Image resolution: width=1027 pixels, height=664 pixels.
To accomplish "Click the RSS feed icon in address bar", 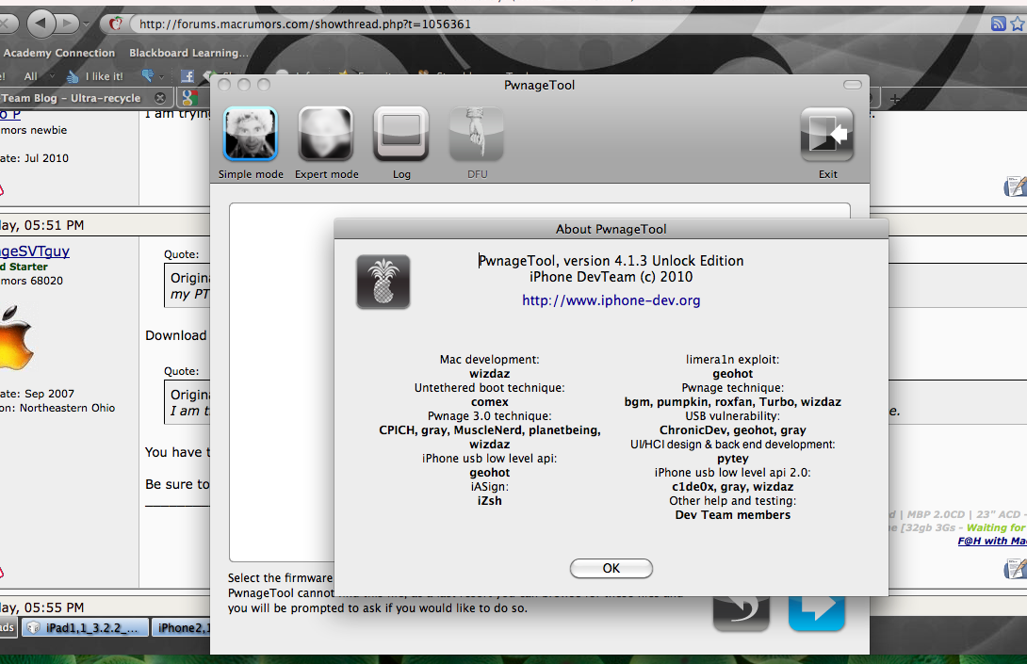I will click(998, 24).
